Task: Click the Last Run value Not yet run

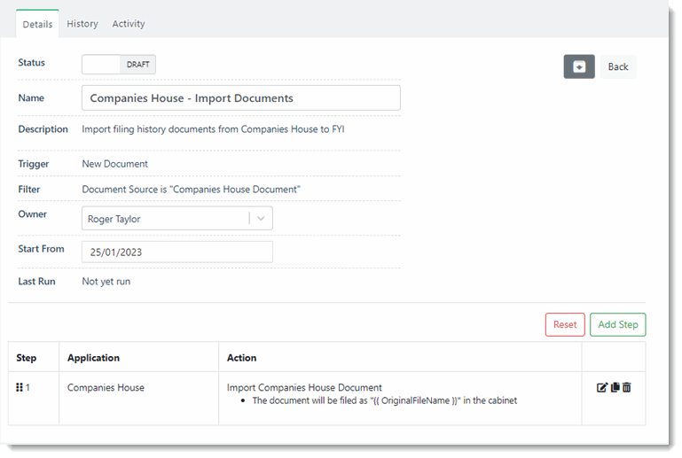Action: 106,282
